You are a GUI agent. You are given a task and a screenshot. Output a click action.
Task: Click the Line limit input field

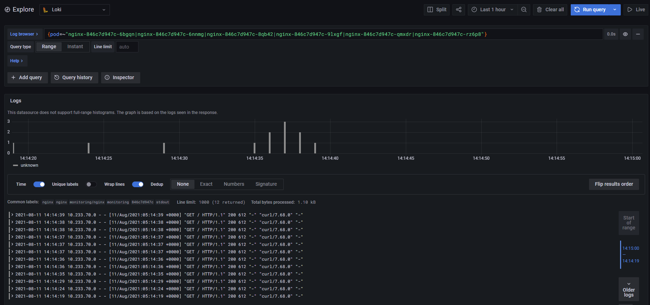(x=127, y=46)
